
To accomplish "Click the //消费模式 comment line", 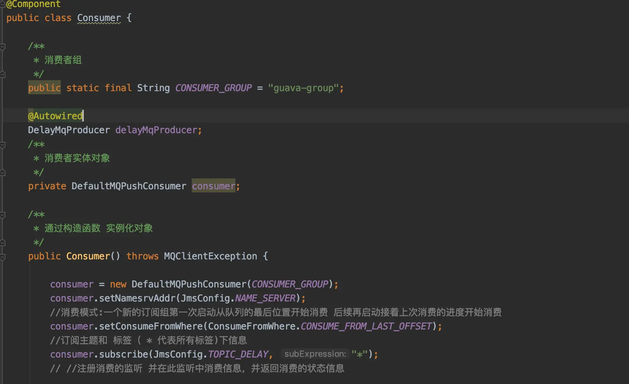I will pyautogui.click(x=276, y=312).
